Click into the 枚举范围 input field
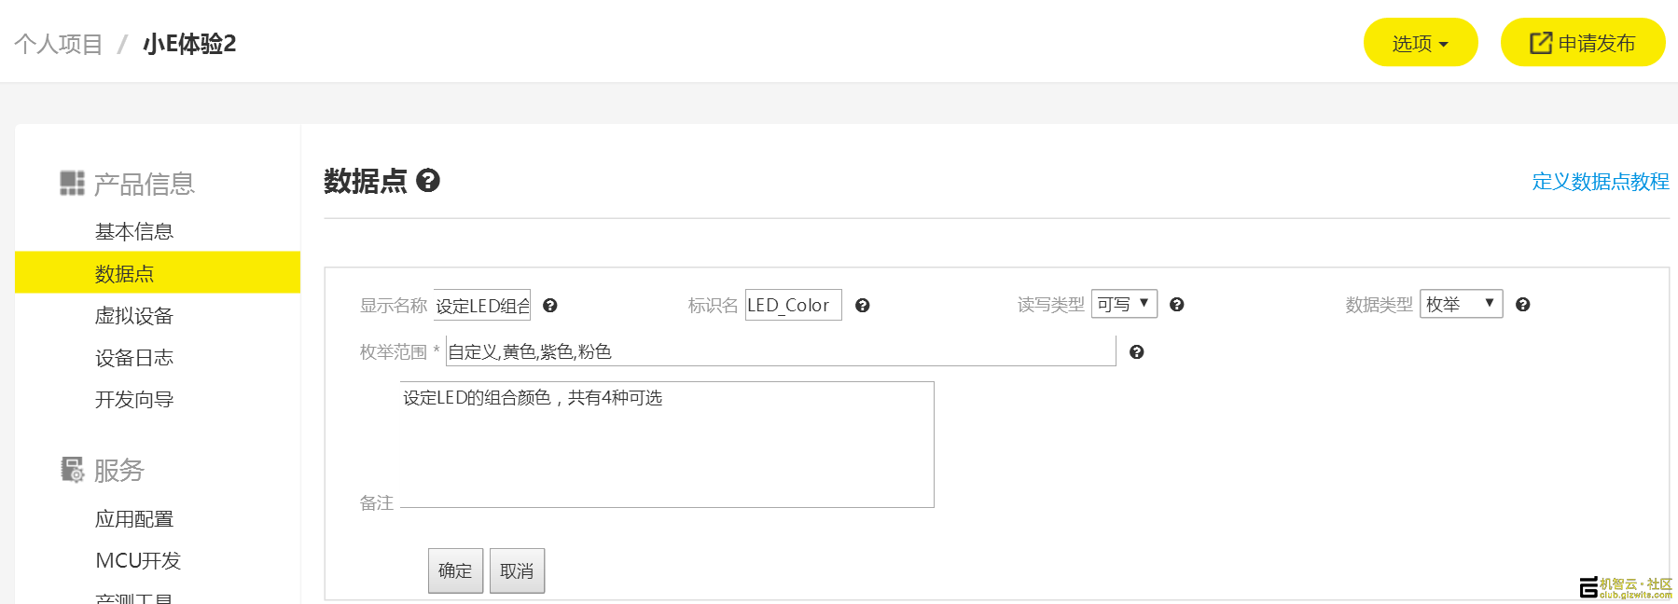The height and width of the screenshot is (604, 1678). (x=780, y=351)
